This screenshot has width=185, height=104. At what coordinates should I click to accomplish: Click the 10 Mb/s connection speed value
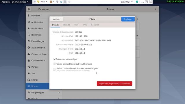[x=78, y=32]
